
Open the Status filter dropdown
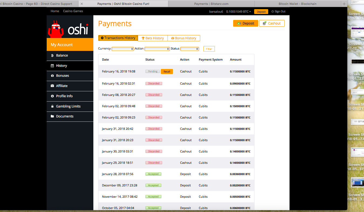pyautogui.click(x=190, y=49)
